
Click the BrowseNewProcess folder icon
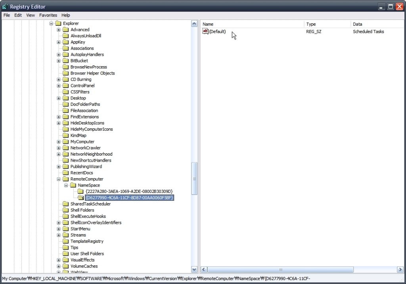(x=66, y=67)
